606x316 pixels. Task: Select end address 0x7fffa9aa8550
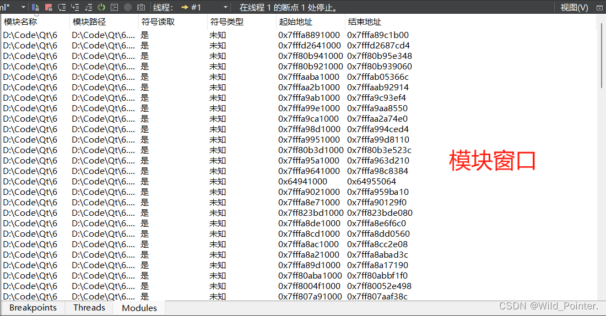coord(377,108)
